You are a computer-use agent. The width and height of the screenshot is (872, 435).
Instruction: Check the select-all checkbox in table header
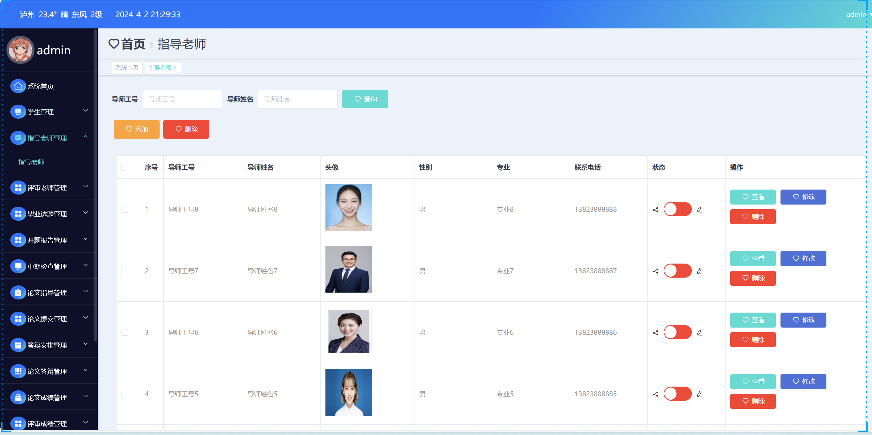click(125, 167)
